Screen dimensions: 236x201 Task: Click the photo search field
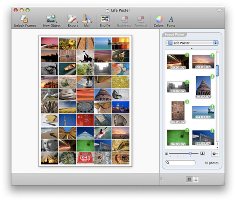(181, 163)
